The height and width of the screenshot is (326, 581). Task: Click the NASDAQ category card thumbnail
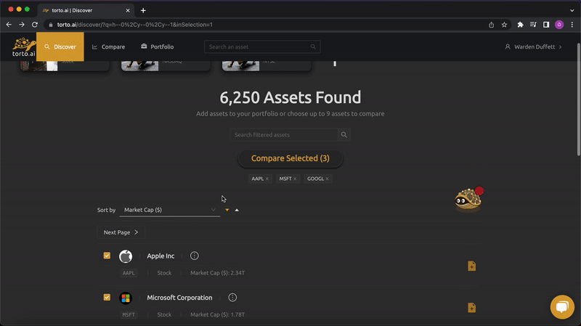pyautogui.click(x=139, y=65)
